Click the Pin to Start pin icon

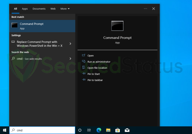tap(84, 73)
